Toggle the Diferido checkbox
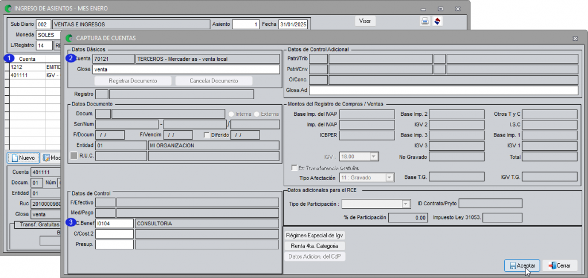This screenshot has width=588, height=278. click(x=206, y=135)
